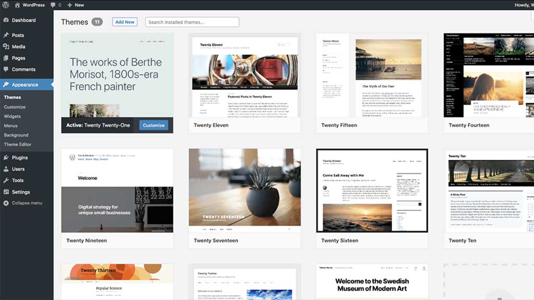Click the Active: Twenty Twenty-One label
Image resolution: width=534 pixels, height=300 pixels.
(x=98, y=125)
